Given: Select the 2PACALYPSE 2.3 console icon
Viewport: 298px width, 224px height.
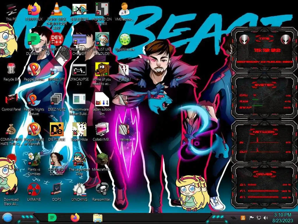Looking at the screenshot, I should 79,74.
